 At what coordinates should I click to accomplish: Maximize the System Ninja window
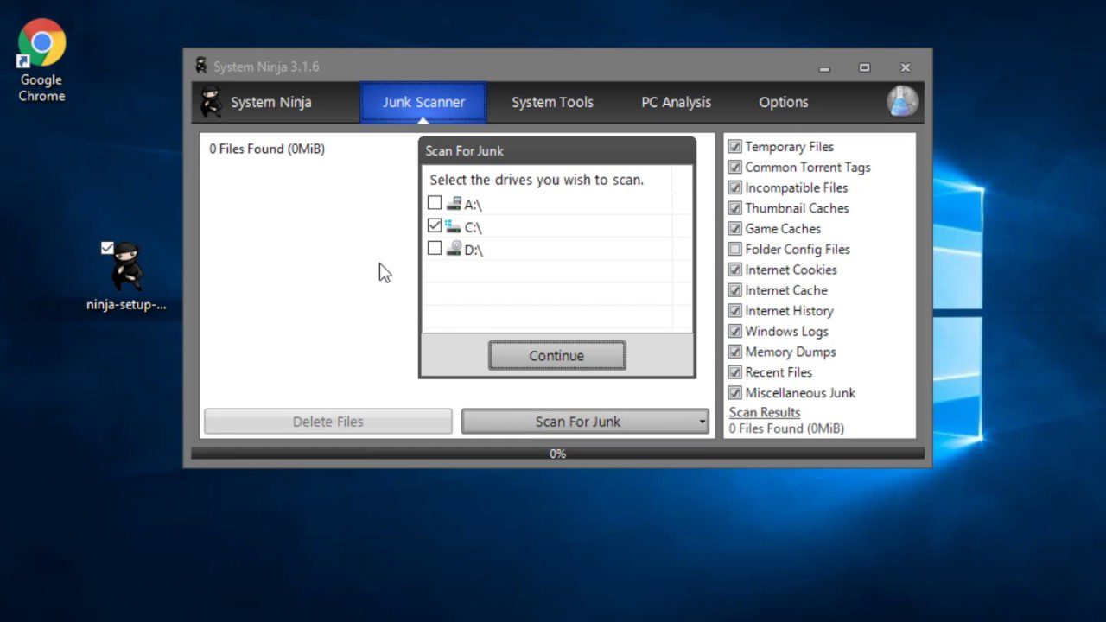click(864, 67)
